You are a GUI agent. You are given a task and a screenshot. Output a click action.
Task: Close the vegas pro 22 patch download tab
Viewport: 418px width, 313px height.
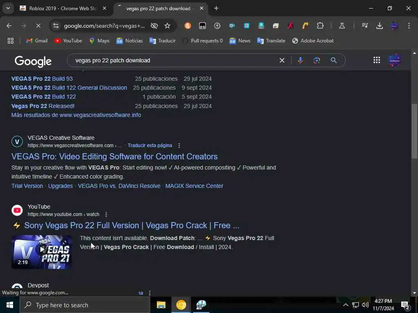[202, 9]
